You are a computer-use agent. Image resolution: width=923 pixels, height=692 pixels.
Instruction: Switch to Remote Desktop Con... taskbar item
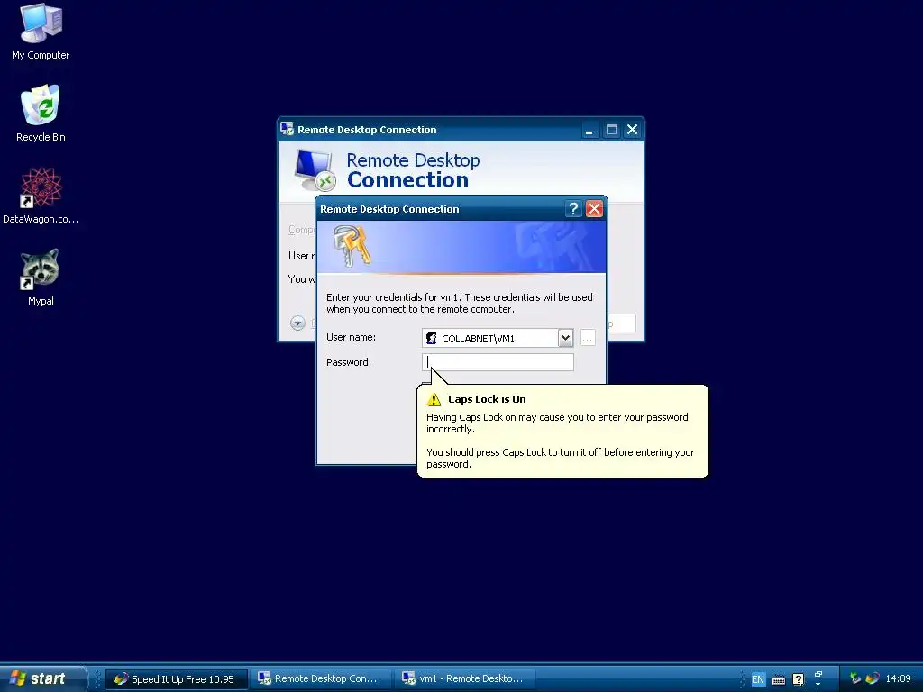[321, 679]
